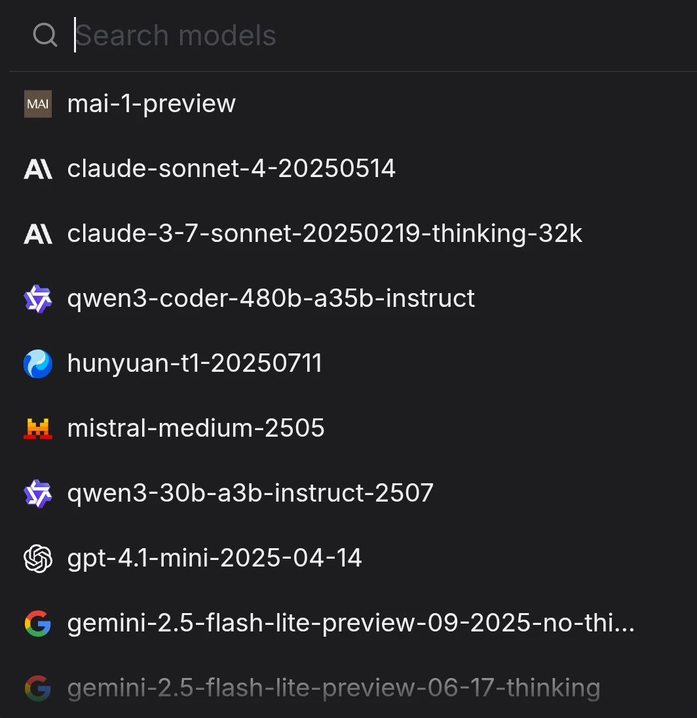Pick the gpt-4.1-mini-2025-04-14 model
697x718 pixels.
point(214,559)
